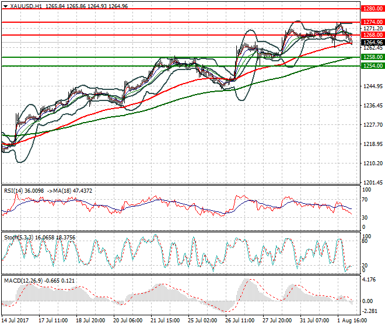
Task: Click the 1262.45 price scale value
Action: click(x=373, y=48)
